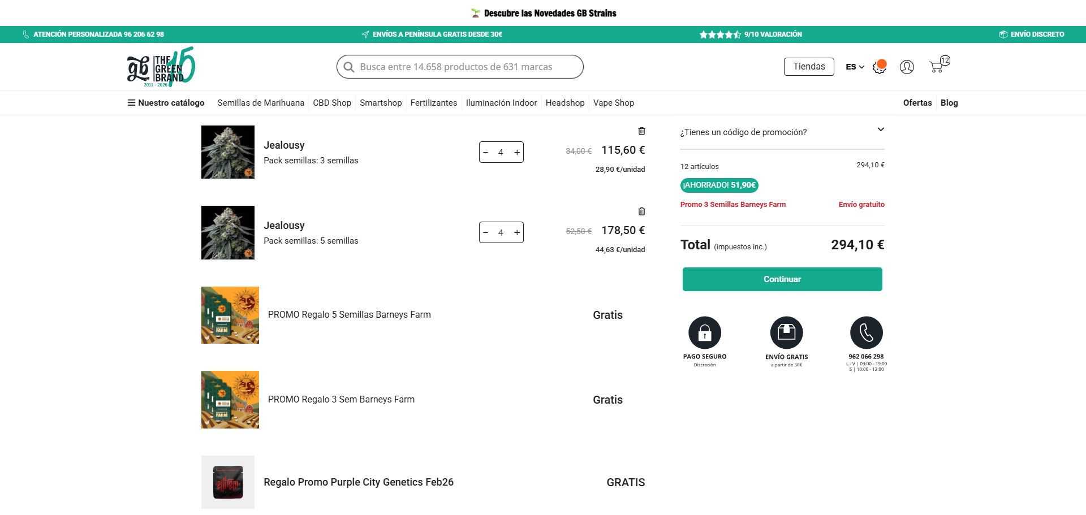Open the shopping cart icon
The height and width of the screenshot is (515, 1086).
[x=937, y=67]
